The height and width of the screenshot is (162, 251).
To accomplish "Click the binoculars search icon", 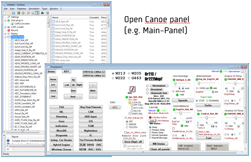I will (x=42, y=13).
